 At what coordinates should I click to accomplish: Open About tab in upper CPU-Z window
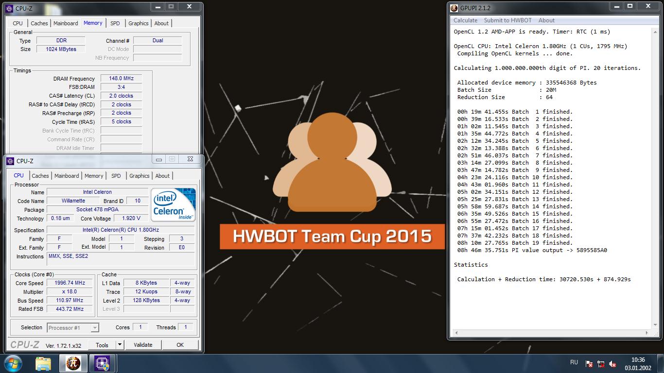[161, 23]
